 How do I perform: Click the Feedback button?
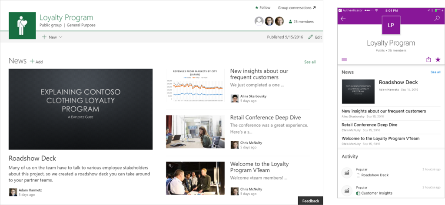[x=310, y=201]
